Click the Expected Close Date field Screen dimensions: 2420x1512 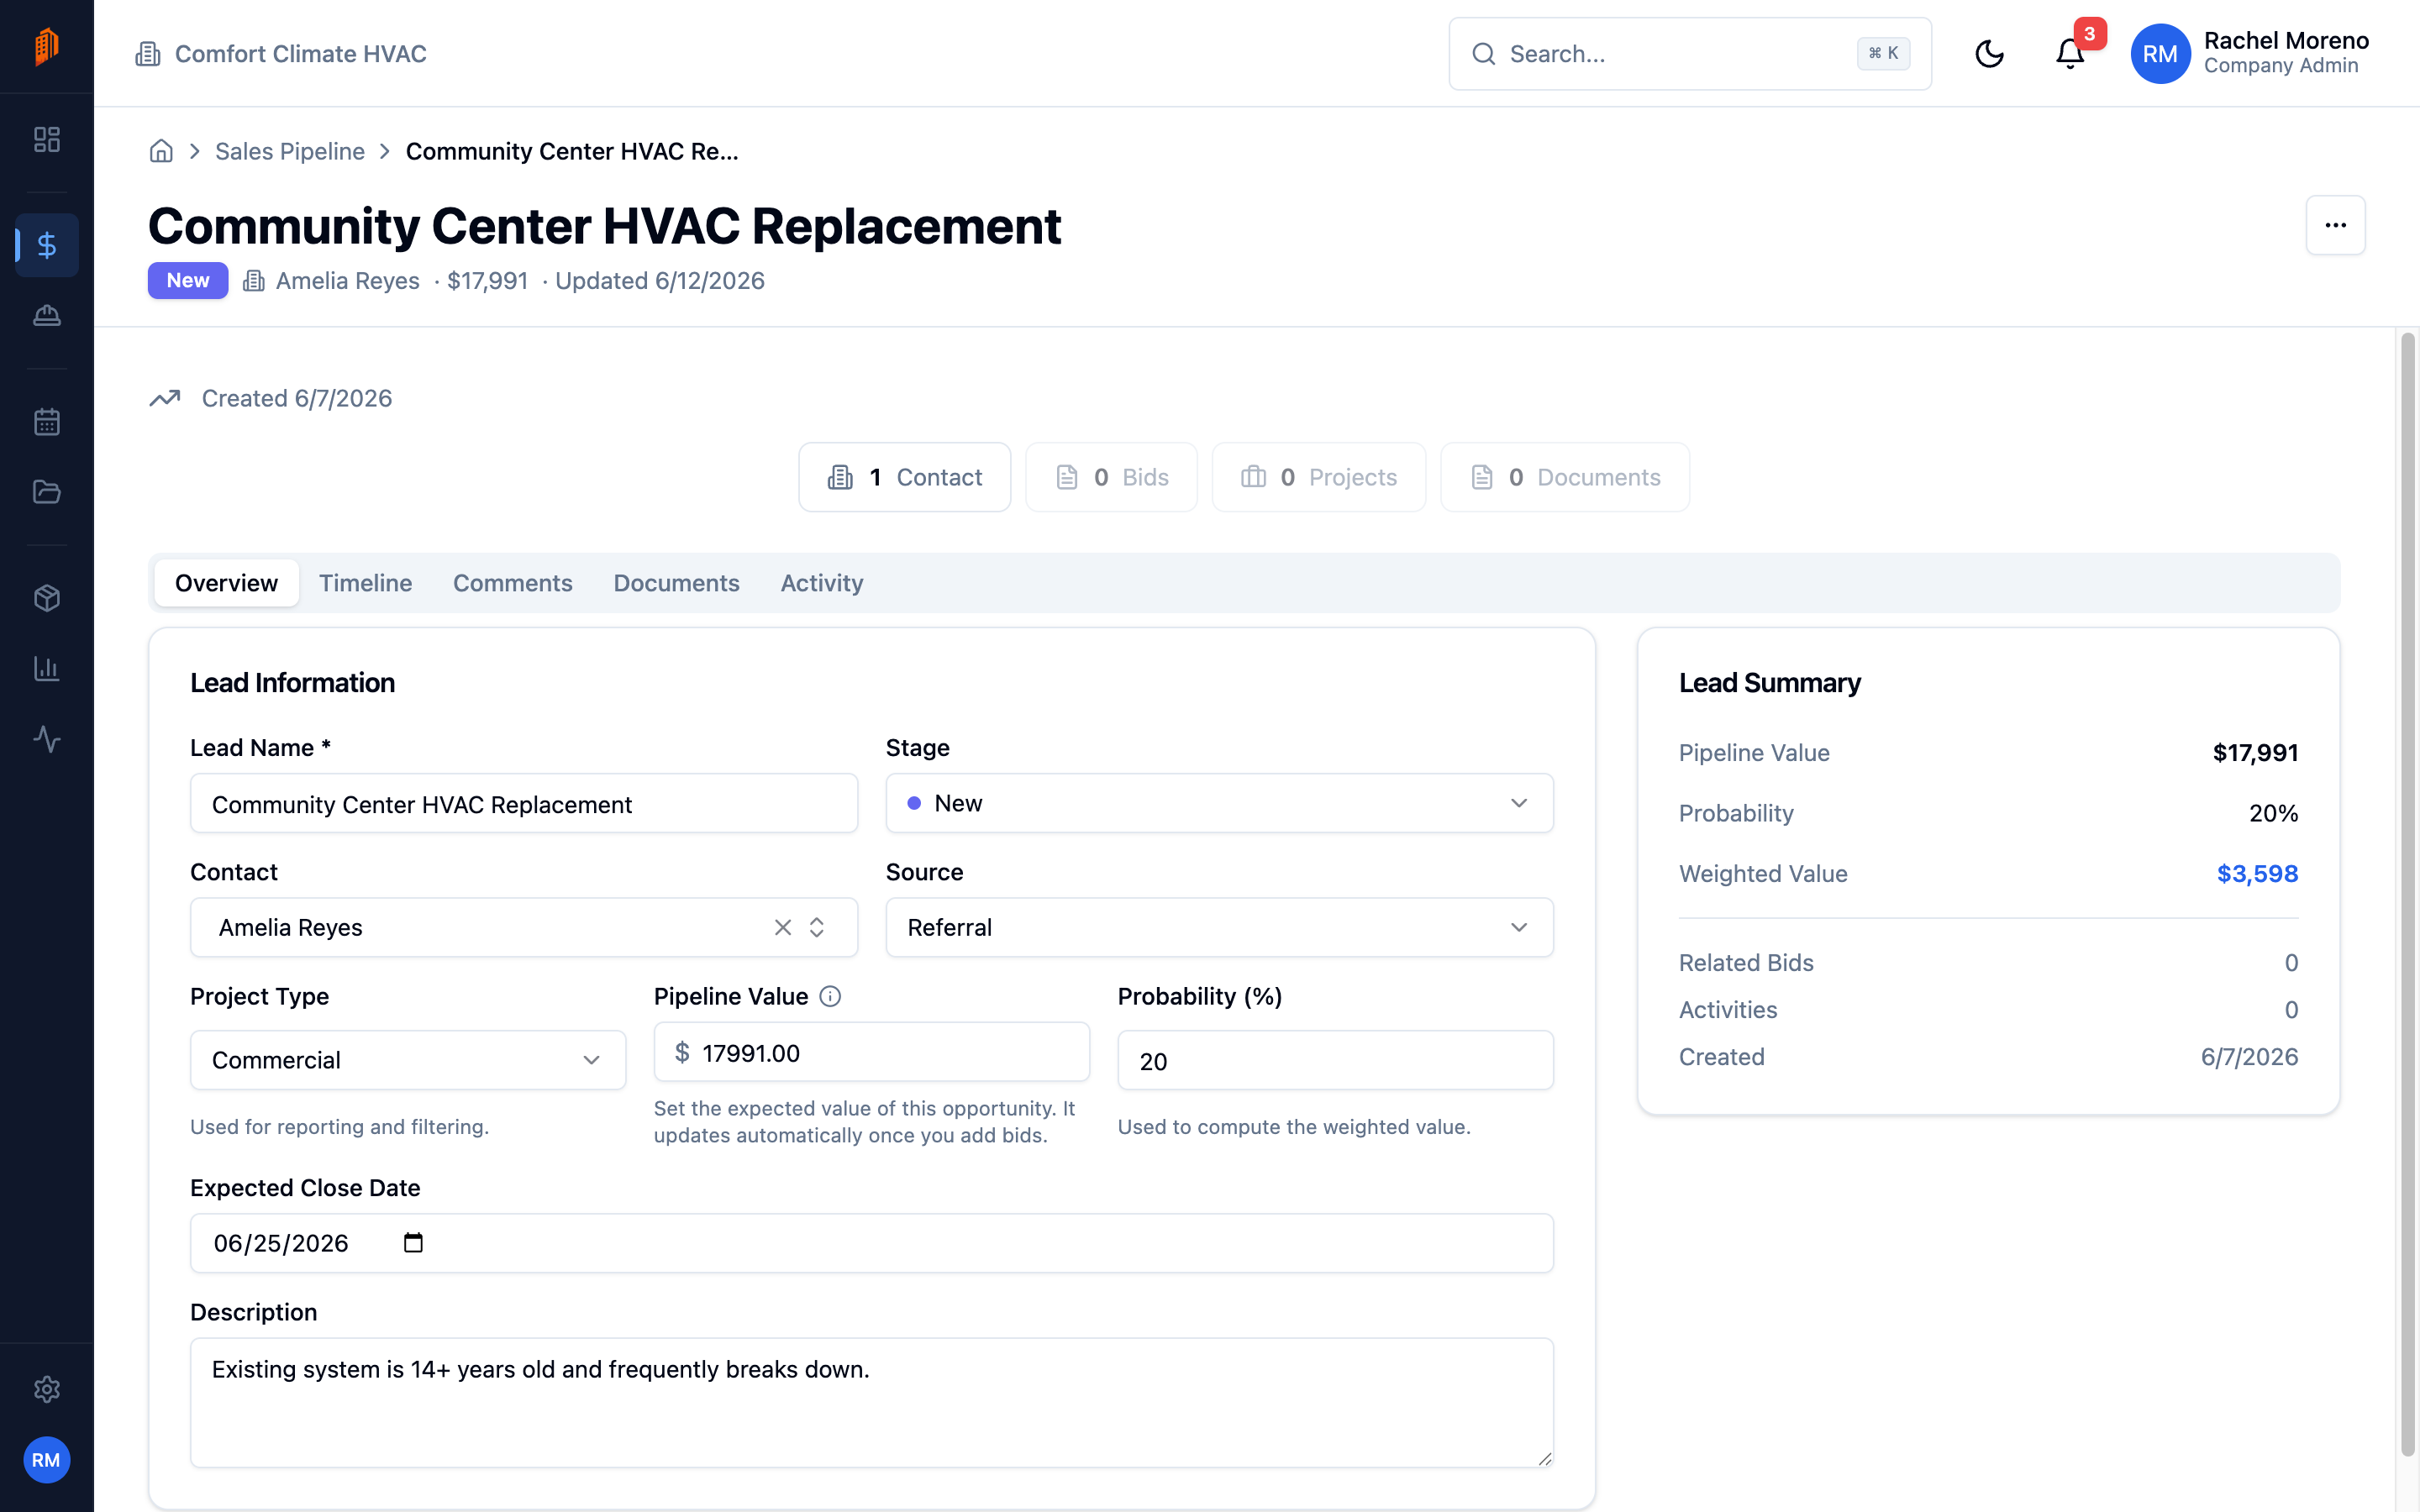(871, 1243)
